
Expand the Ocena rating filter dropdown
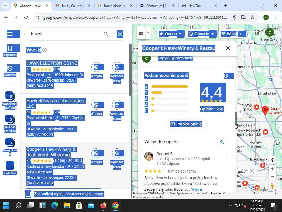click(170, 34)
